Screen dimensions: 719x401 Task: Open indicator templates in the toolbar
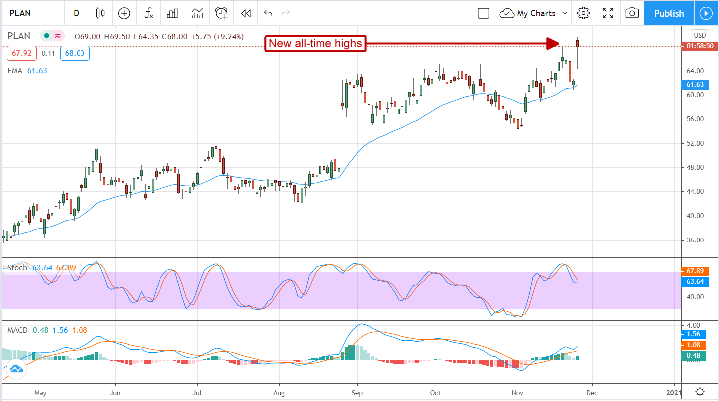197,13
